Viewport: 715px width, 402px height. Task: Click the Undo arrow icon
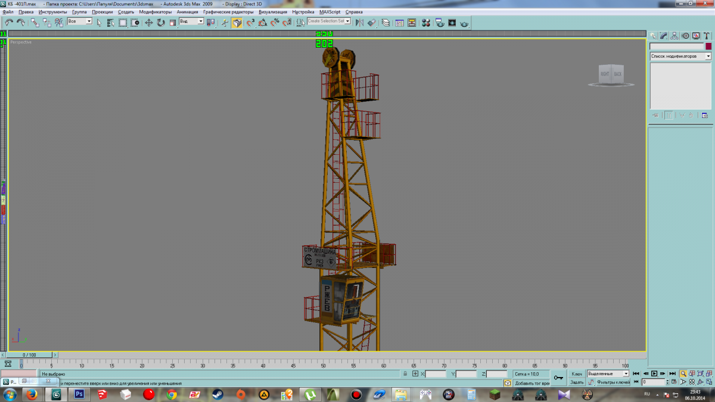tap(9, 23)
